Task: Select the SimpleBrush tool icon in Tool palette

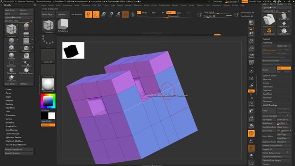Action: 269,31
